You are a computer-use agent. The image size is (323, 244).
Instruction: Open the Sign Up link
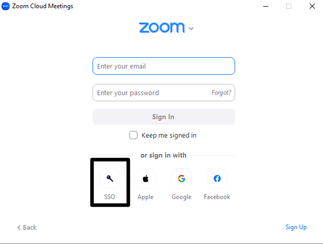tap(296, 227)
